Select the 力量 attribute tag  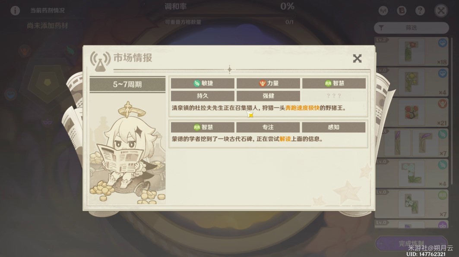point(268,83)
